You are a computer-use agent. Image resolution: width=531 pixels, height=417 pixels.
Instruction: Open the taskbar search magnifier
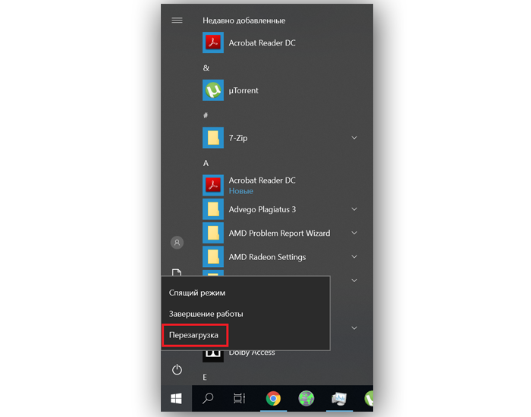[207, 398]
